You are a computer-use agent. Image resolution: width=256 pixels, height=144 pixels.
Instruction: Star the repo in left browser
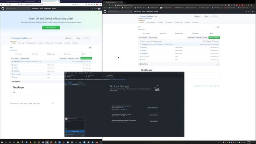coord(79,38)
